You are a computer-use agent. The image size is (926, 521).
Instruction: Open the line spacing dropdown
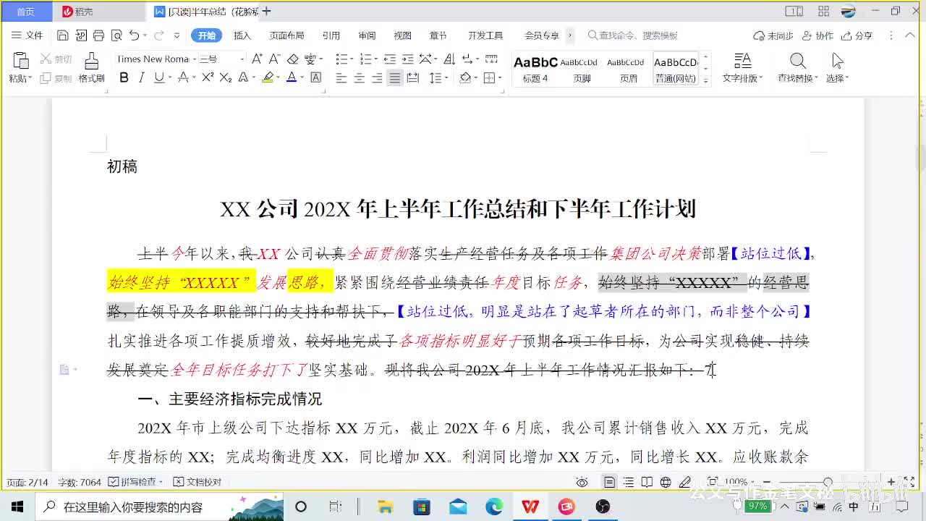pos(446,78)
